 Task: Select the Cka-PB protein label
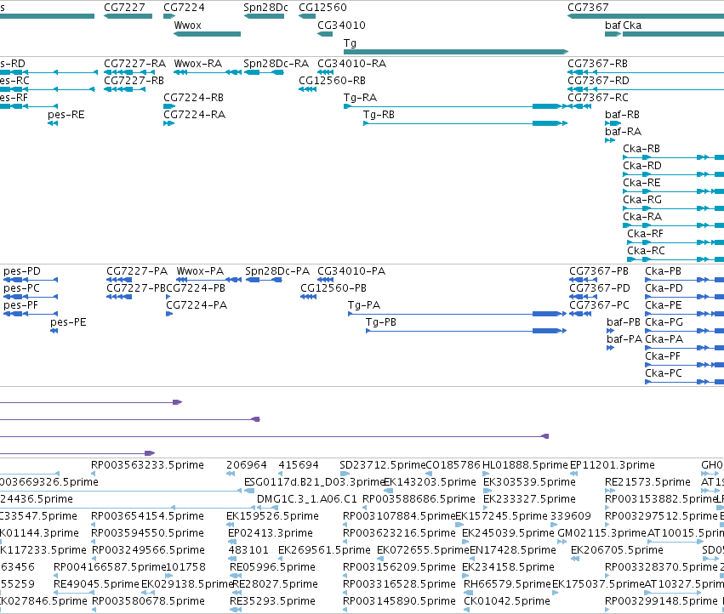[663, 271]
